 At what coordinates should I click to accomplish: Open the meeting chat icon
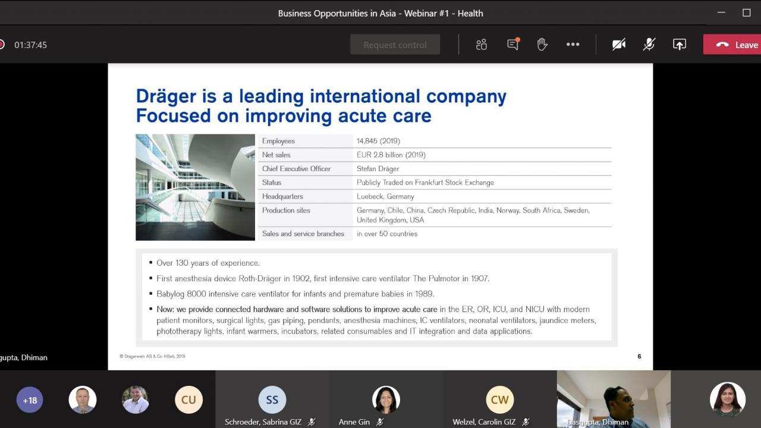point(513,45)
